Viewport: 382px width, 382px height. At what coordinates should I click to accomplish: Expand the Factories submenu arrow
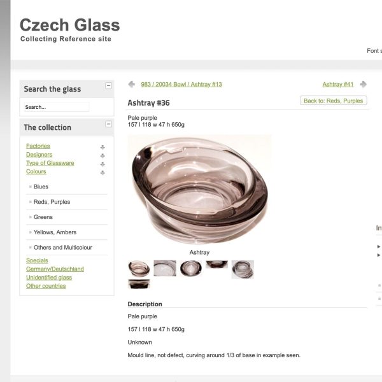(103, 147)
